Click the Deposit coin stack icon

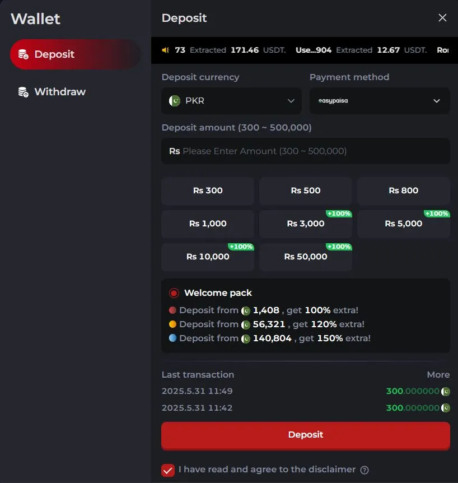click(24, 54)
